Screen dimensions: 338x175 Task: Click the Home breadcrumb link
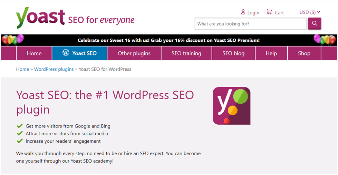pos(22,69)
